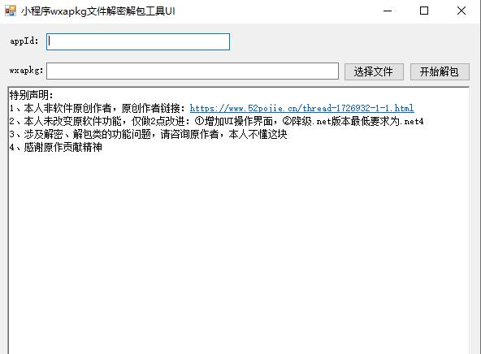
Task: Click line 4 text 感谢原作贡献精神
Action: [x=63, y=148]
